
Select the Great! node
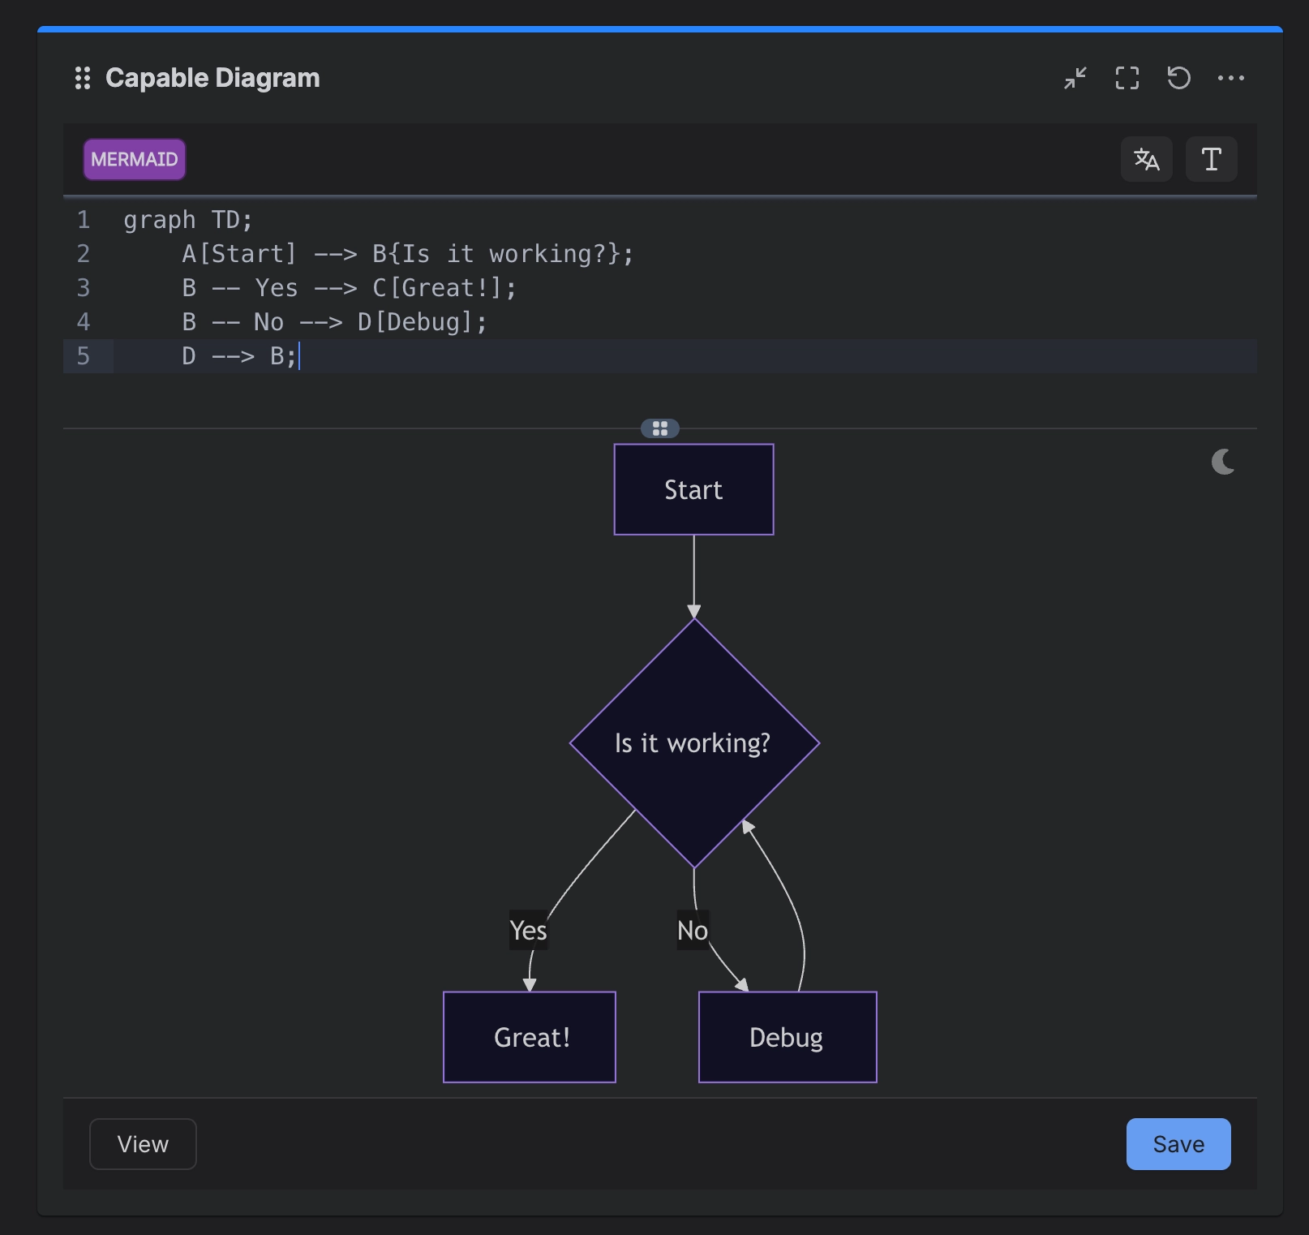pos(530,1037)
